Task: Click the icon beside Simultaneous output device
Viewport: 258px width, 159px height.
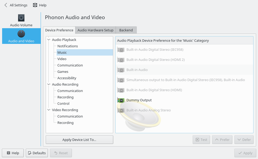Action: coord(121,80)
